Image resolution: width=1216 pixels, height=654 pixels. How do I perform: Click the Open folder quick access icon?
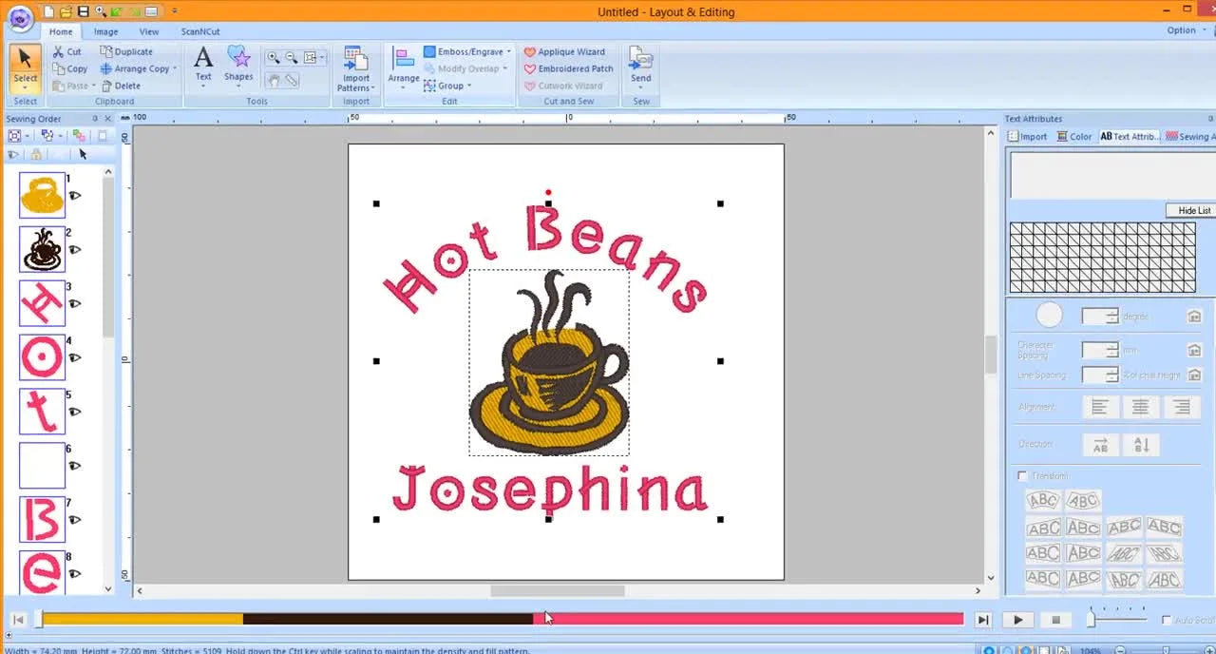coord(66,11)
